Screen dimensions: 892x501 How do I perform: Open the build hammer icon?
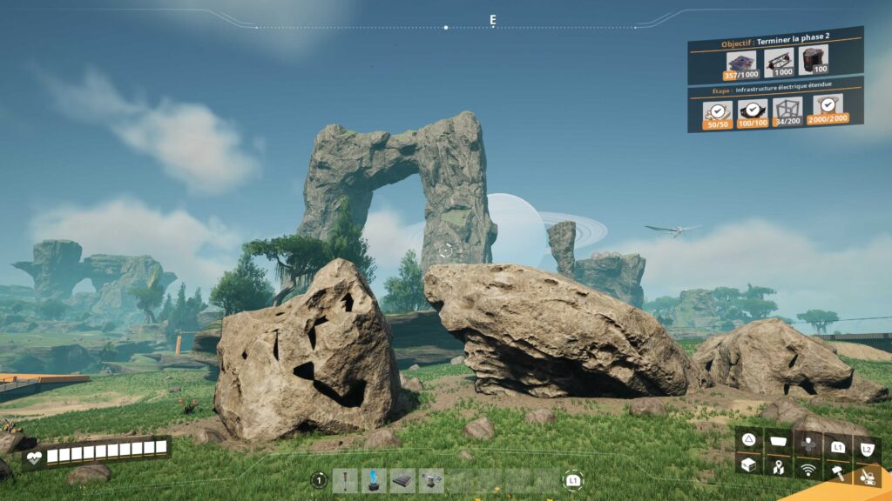click(837, 472)
